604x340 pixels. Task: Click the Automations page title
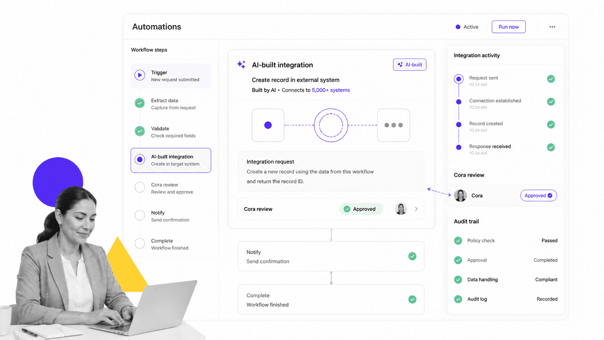[157, 27]
